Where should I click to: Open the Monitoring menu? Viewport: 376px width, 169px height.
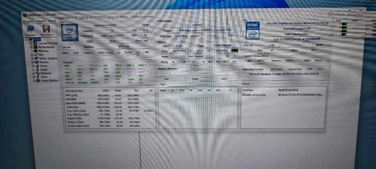pos(52,21)
